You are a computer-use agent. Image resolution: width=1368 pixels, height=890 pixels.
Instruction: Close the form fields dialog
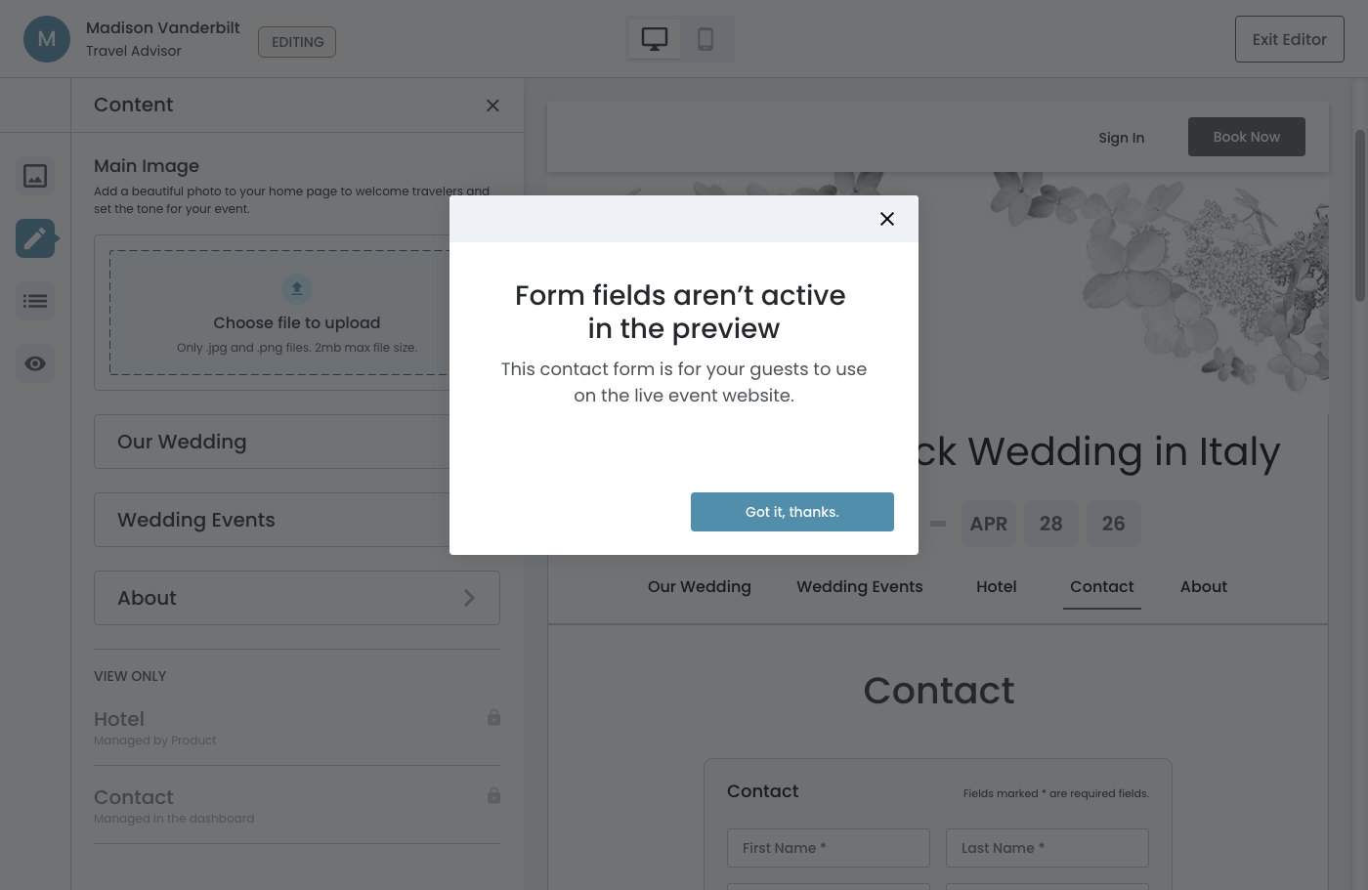(x=887, y=219)
